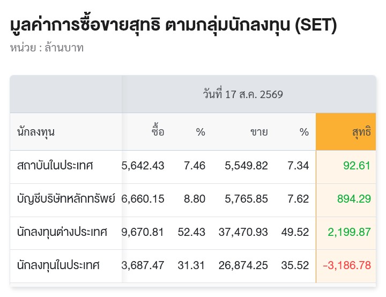Select the date header วันที่ 17 ส.ค. 2569
Image resolution: width=386 pixels, height=297 pixels.
(x=243, y=94)
